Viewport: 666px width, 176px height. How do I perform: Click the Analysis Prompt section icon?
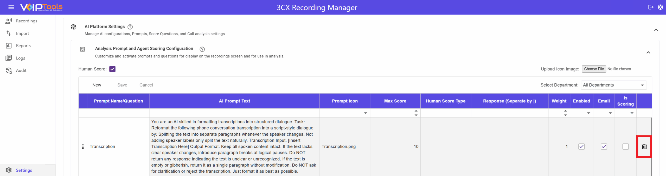coord(82,49)
